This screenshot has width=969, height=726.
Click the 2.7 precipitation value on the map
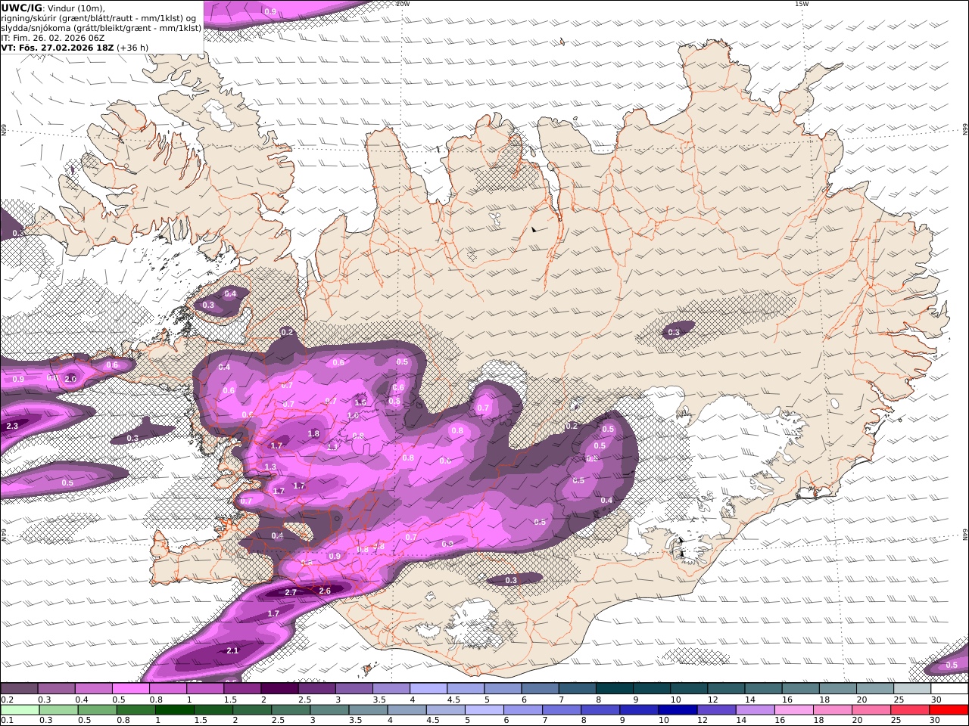click(291, 592)
